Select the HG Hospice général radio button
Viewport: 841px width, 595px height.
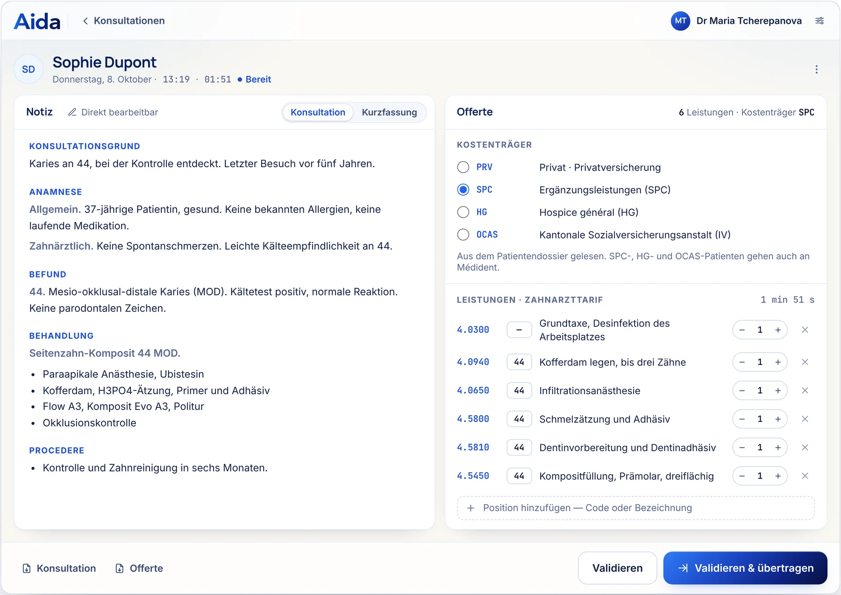pos(463,212)
